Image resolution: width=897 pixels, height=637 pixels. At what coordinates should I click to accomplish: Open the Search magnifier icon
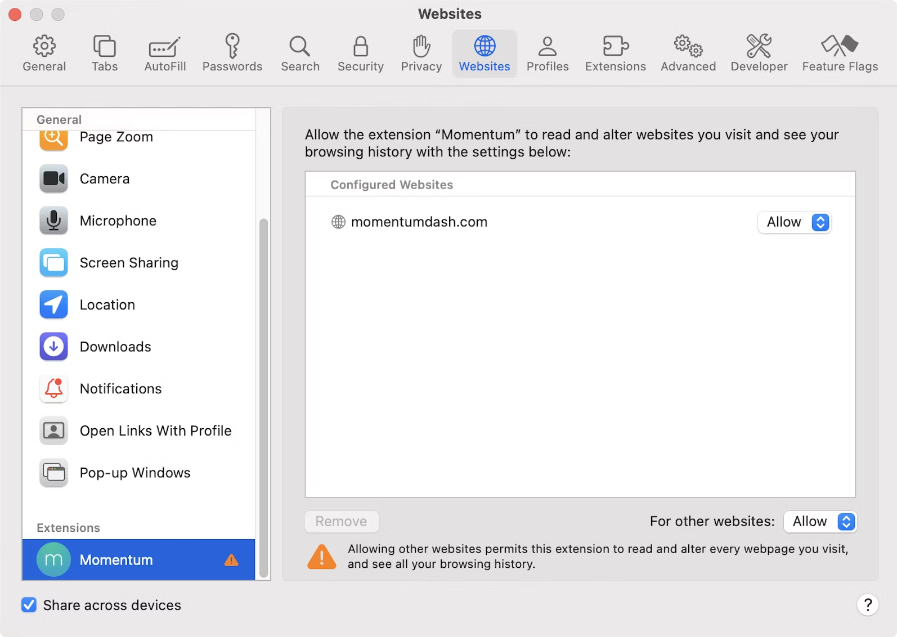[300, 46]
